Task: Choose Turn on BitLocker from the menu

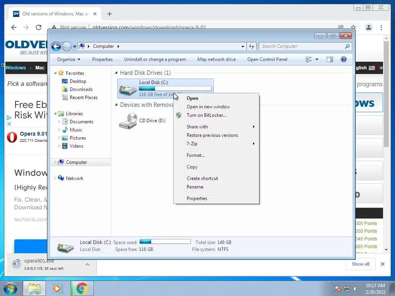Action: click(x=207, y=115)
